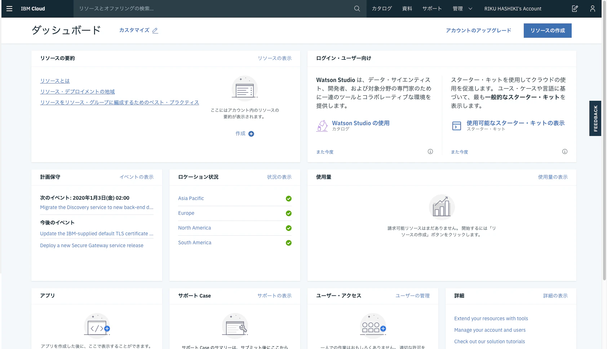Open the リソースとは link

point(55,81)
